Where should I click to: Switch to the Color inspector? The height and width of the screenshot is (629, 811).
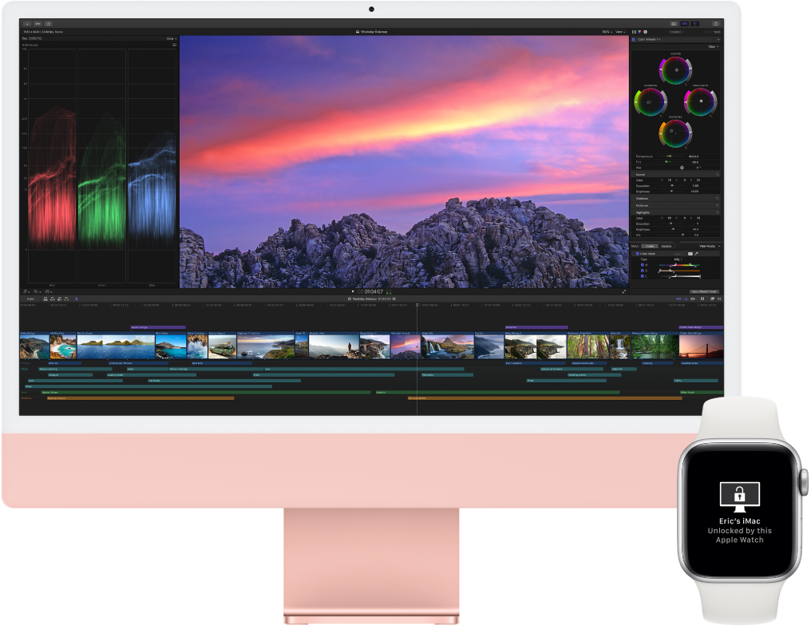pos(639,32)
